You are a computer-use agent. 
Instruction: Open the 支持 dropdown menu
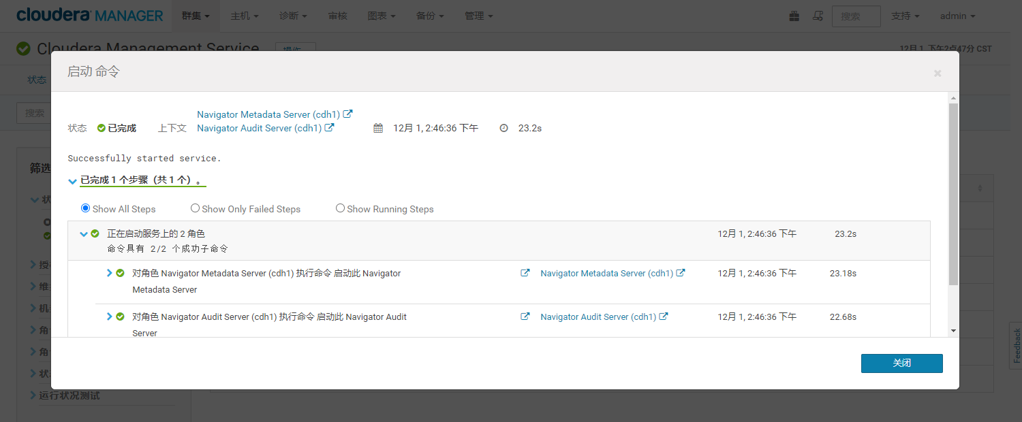[x=905, y=16]
